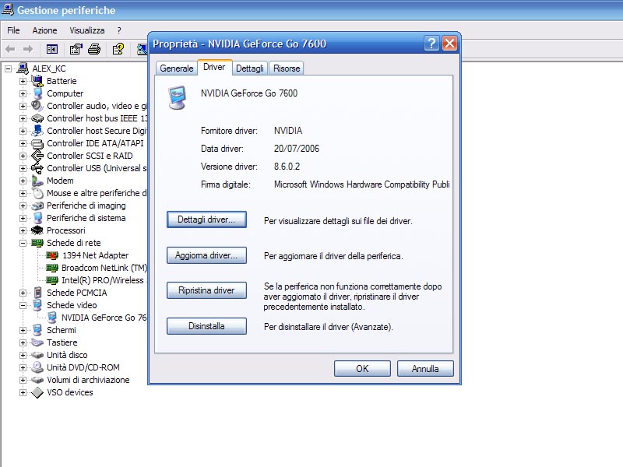Switch to the Dettagli tab
This screenshot has width=623, height=467.
tap(249, 68)
